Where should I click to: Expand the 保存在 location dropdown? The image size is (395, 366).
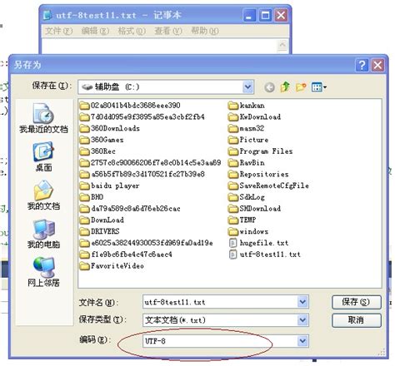[x=247, y=87]
